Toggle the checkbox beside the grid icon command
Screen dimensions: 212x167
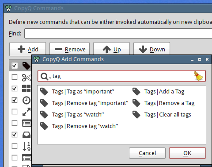tap(15, 89)
